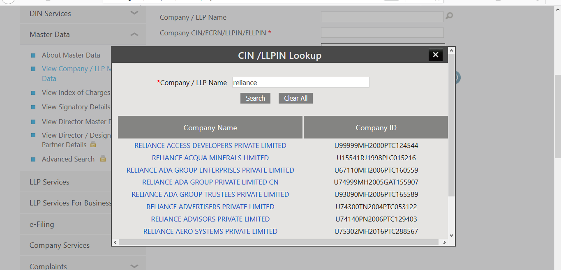The width and height of the screenshot is (561, 270).
Task: Open View Signatory Details
Action: coord(76,107)
